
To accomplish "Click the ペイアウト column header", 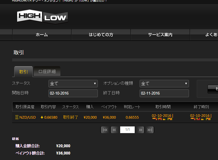I will click(x=109, y=107).
